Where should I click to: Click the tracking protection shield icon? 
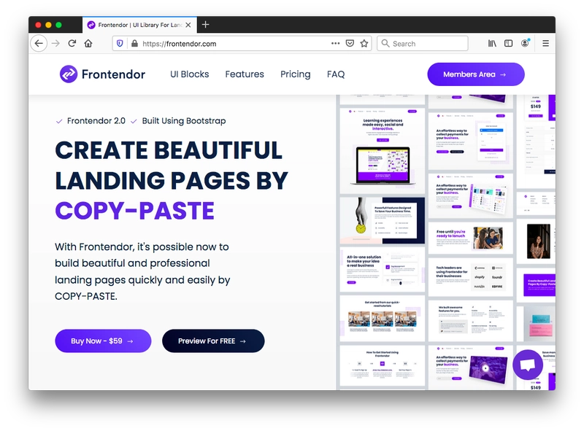120,44
